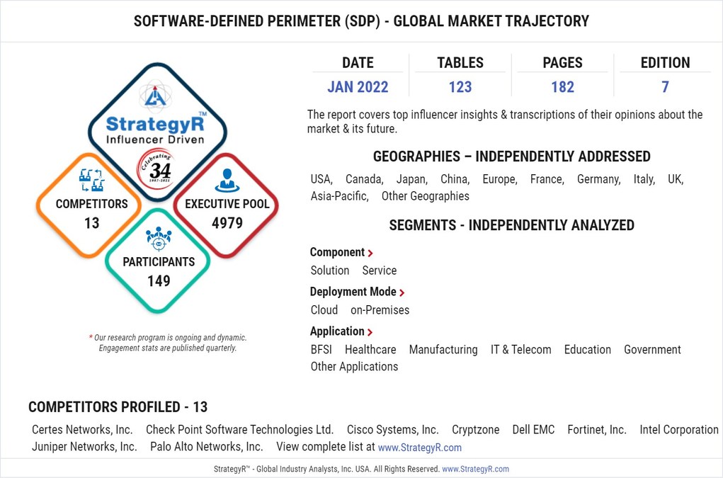Open www.StrategyR.com link in competitors list
Screen dimensions: 723x478
tap(420, 448)
